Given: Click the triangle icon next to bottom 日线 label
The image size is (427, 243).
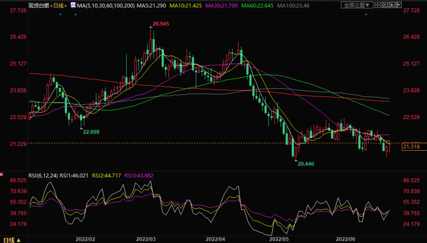Looking at the screenshot, I should (19, 240).
